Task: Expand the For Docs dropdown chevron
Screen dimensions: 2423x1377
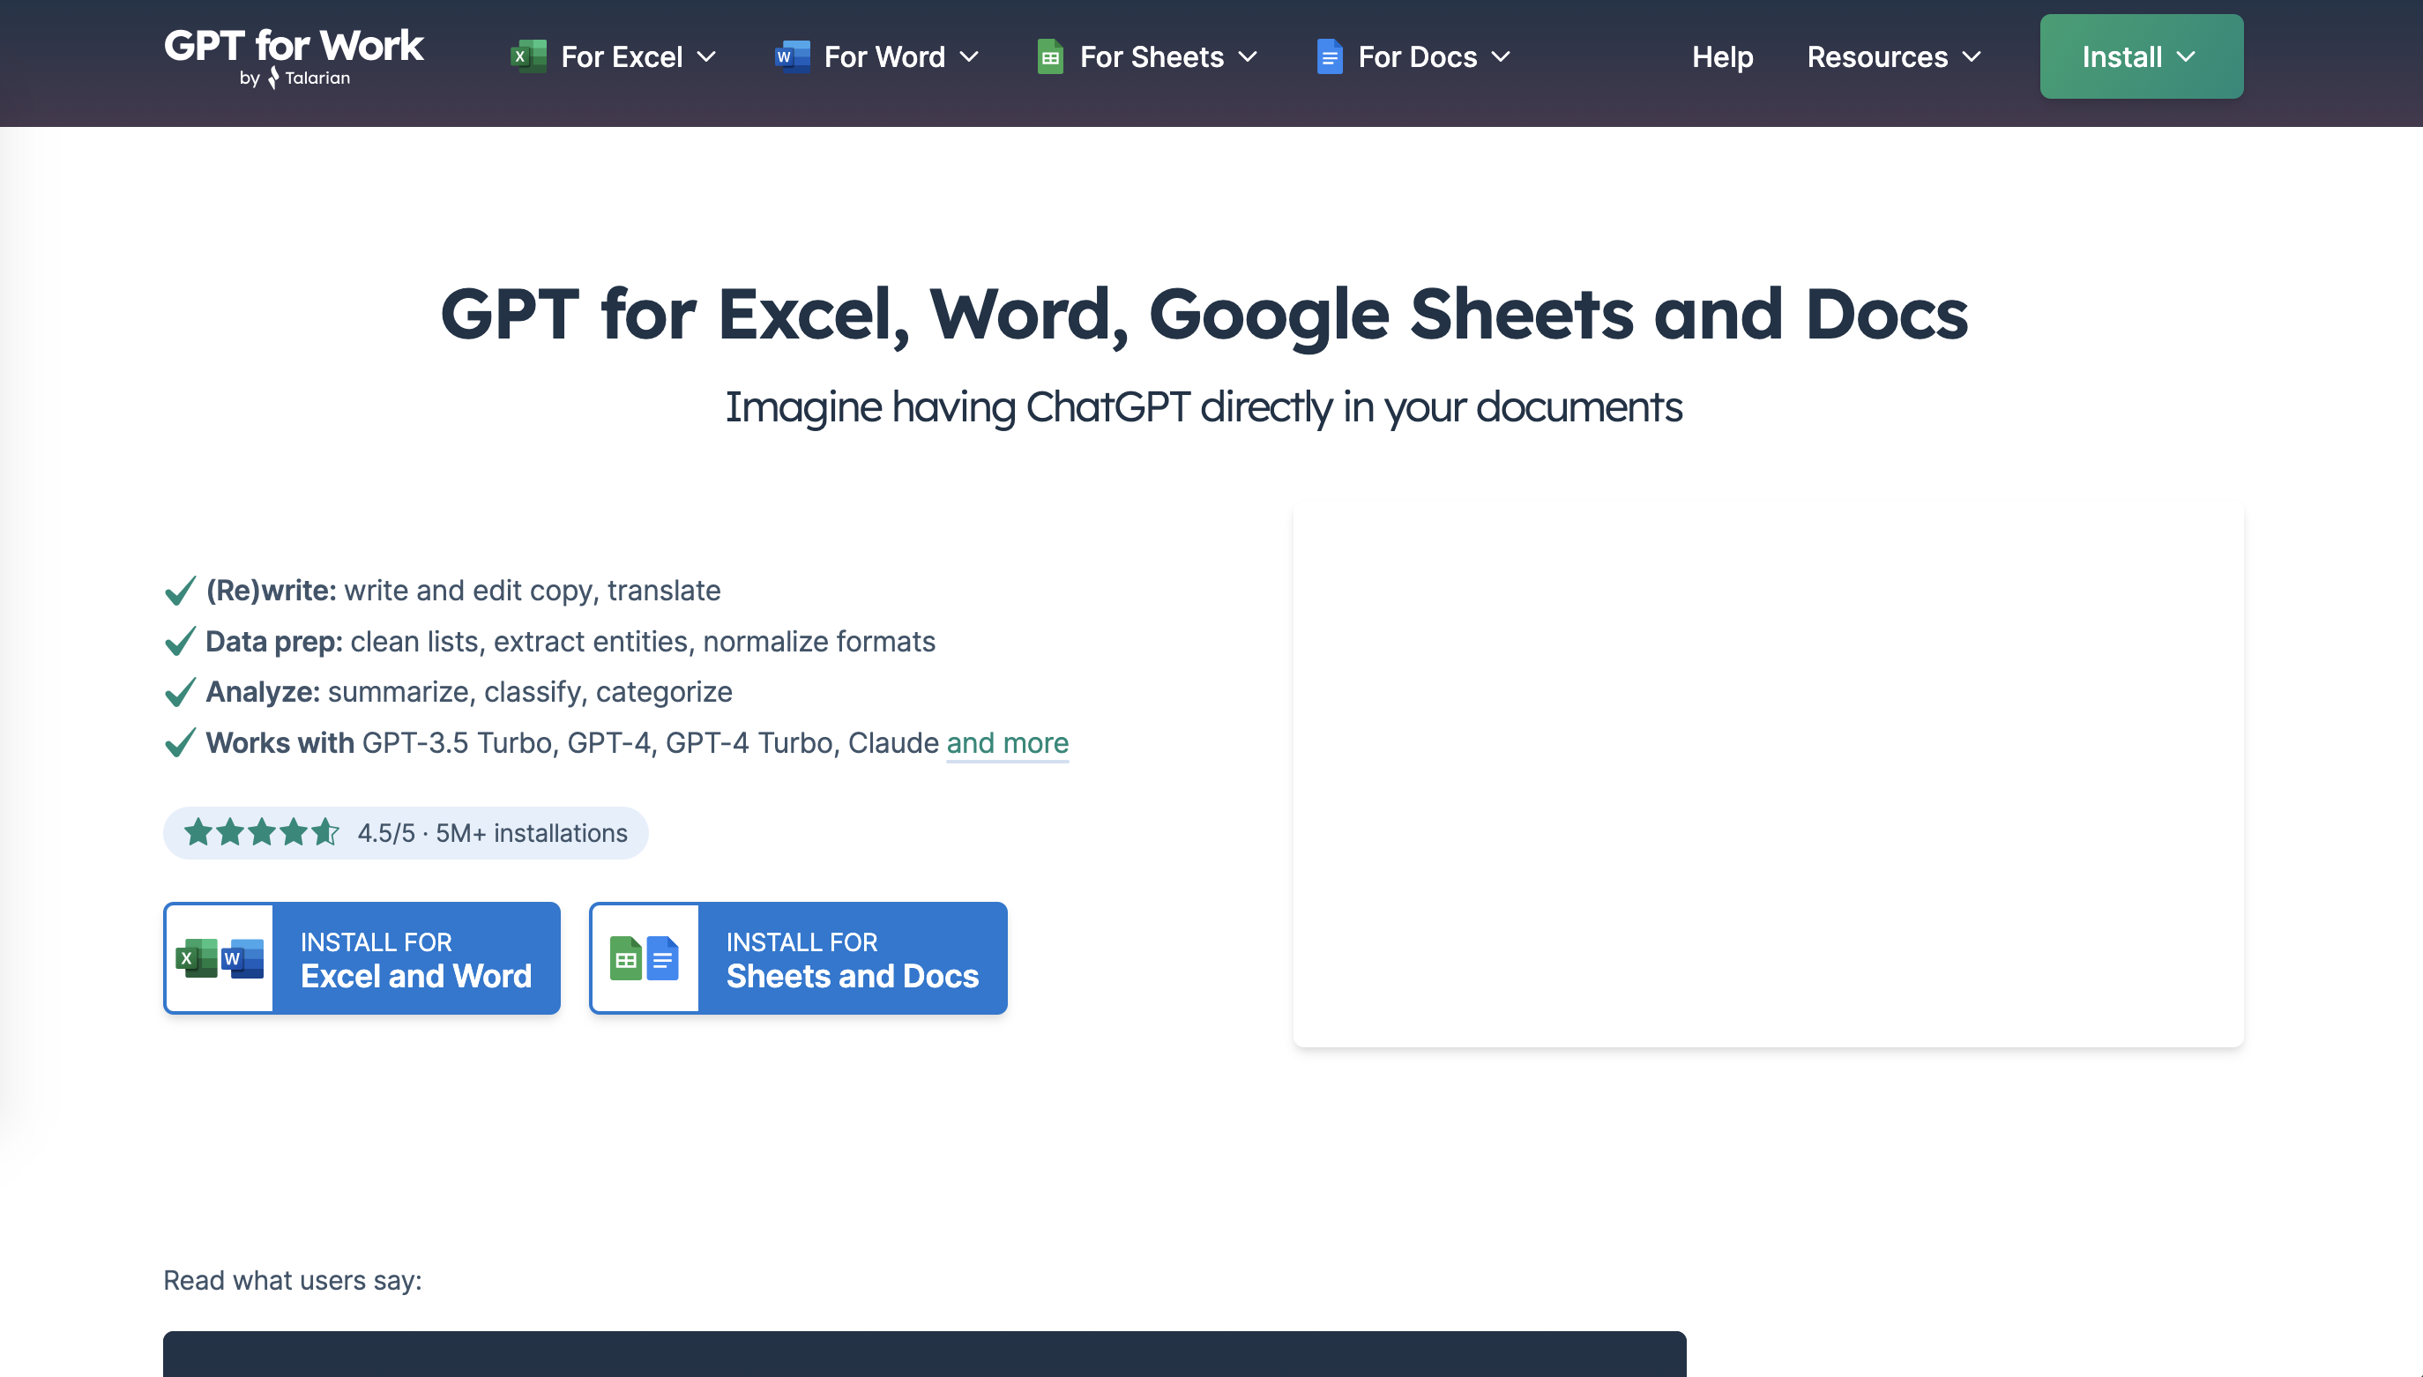Action: [1501, 57]
